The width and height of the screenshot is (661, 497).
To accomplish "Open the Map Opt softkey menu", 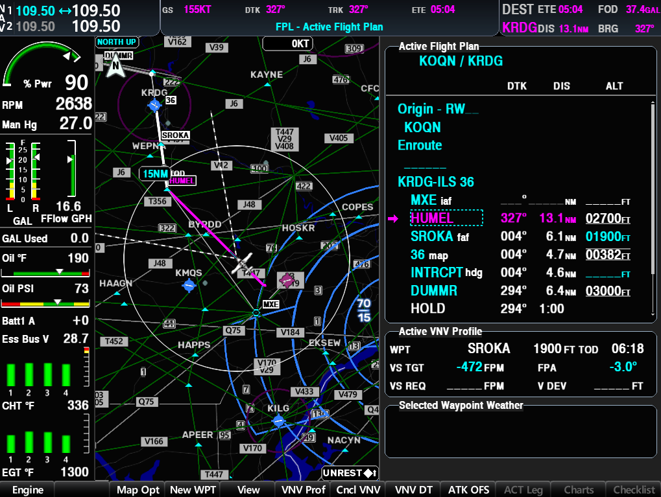I will pos(138,490).
